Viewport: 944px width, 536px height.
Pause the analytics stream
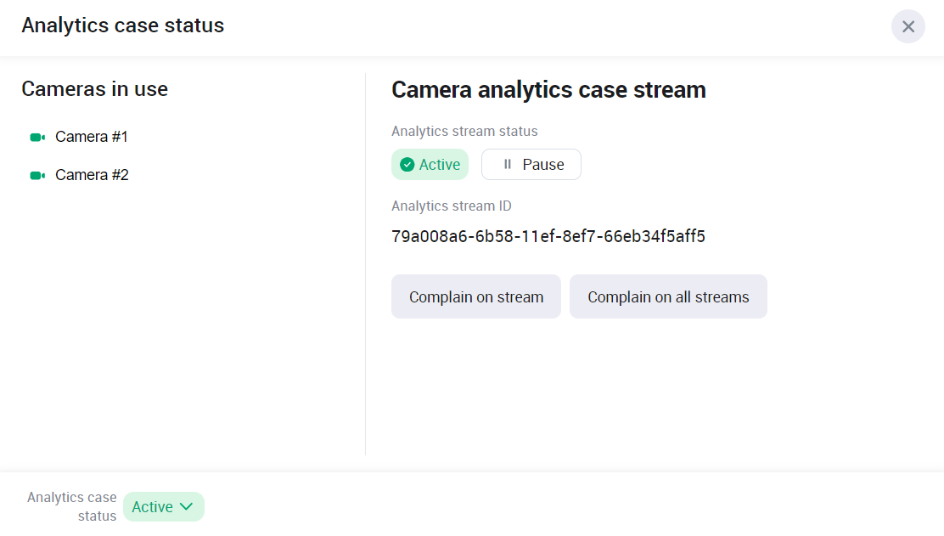pyautogui.click(x=531, y=165)
